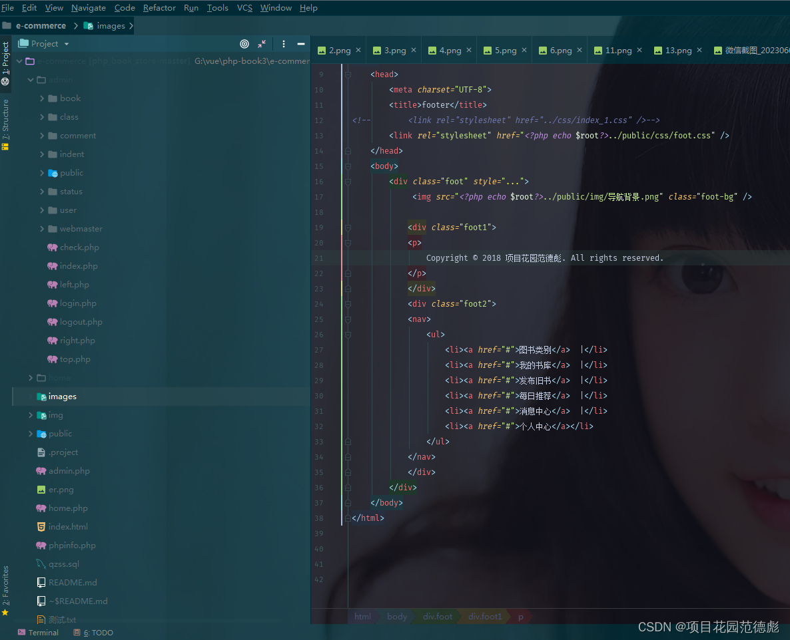
Task: Select the images folder
Action: pos(62,397)
